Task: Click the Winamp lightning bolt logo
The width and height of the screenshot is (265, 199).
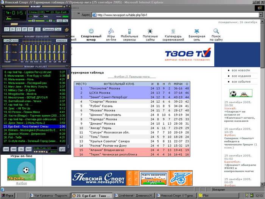Action: [67, 30]
